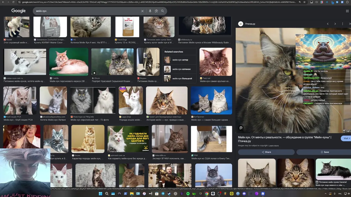Screen dimensions: 351x197
Task: Open Windows taskbar search
Action: [x=107, y=194]
